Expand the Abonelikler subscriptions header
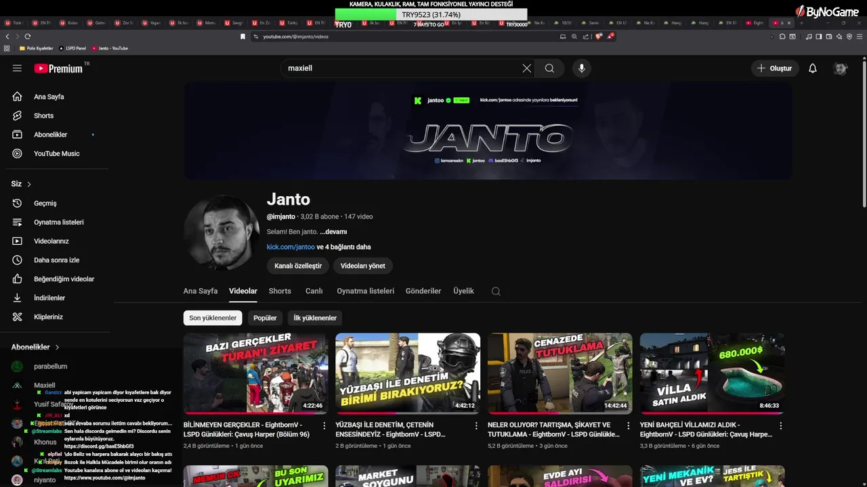The height and width of the screenshot is (487, 867). [35, 347]
